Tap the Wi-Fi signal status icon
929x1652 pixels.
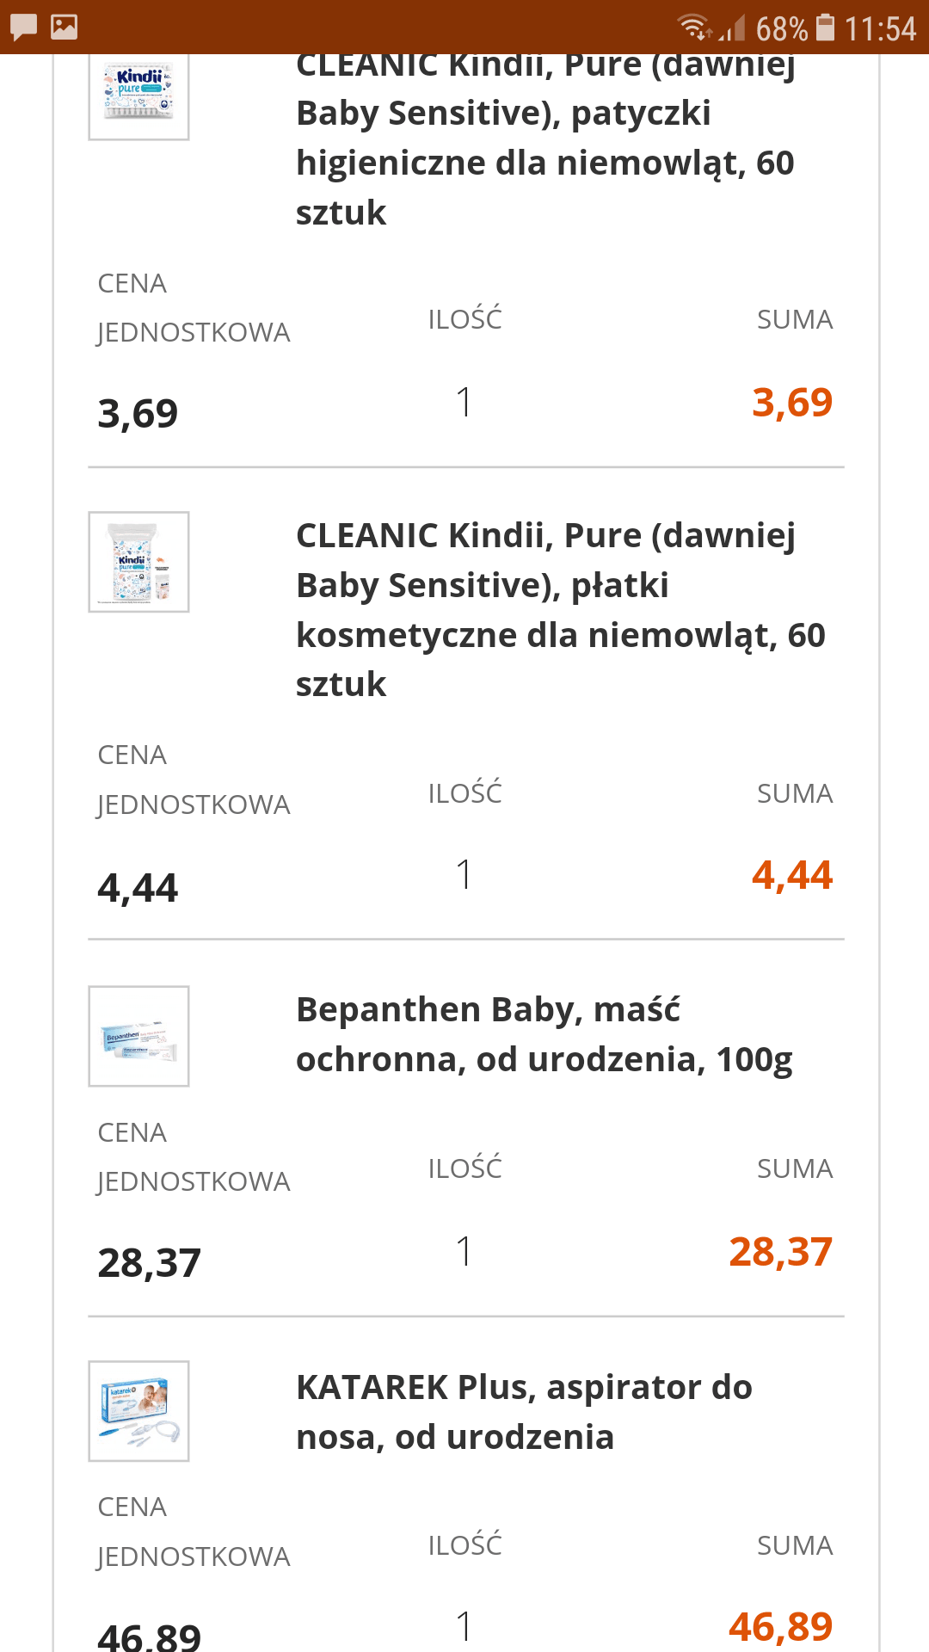[x=693, y=28]
